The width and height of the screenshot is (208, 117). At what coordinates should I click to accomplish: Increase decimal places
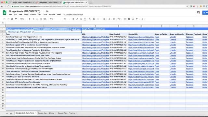pos(41,19)
